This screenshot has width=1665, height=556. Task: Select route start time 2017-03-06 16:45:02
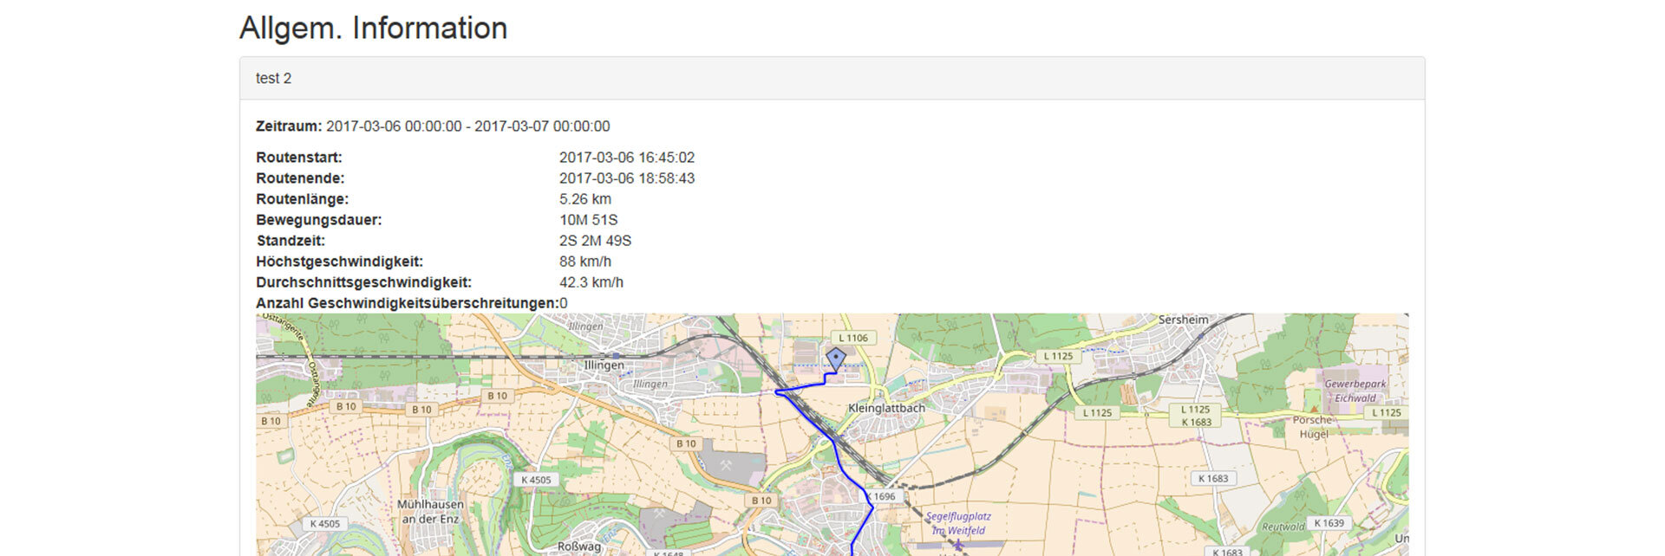pyautogui.click(x=627, y=158)
